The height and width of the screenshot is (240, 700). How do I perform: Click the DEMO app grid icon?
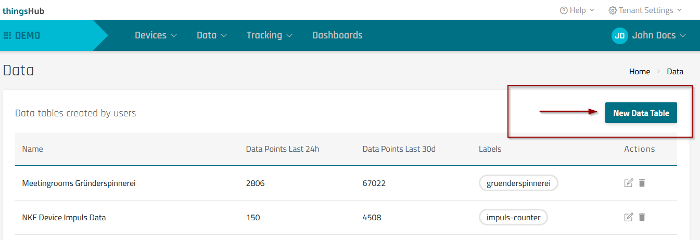tap(8, 36)
